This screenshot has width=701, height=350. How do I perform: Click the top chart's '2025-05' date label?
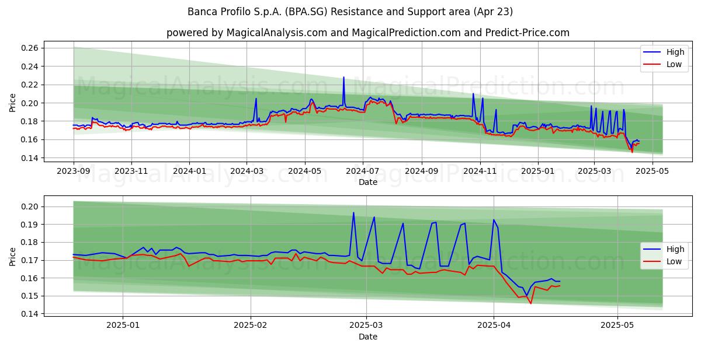click(x=653, y=171)
